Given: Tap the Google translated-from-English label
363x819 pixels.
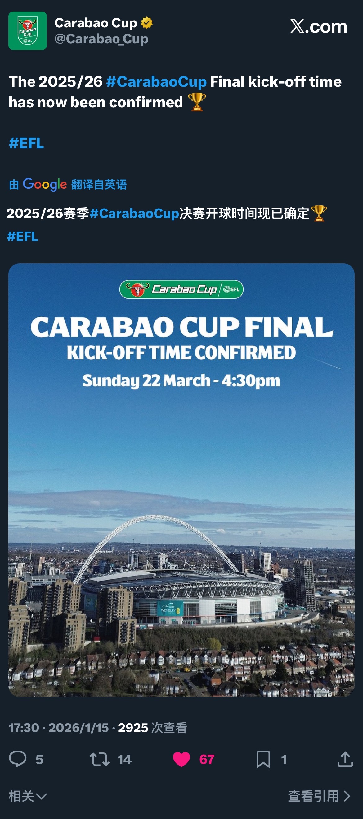Looking at the screenshot, I should coord(68,184).
